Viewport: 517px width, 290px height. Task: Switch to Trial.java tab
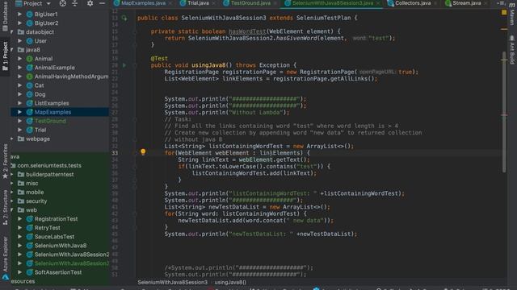coord(198,3)
